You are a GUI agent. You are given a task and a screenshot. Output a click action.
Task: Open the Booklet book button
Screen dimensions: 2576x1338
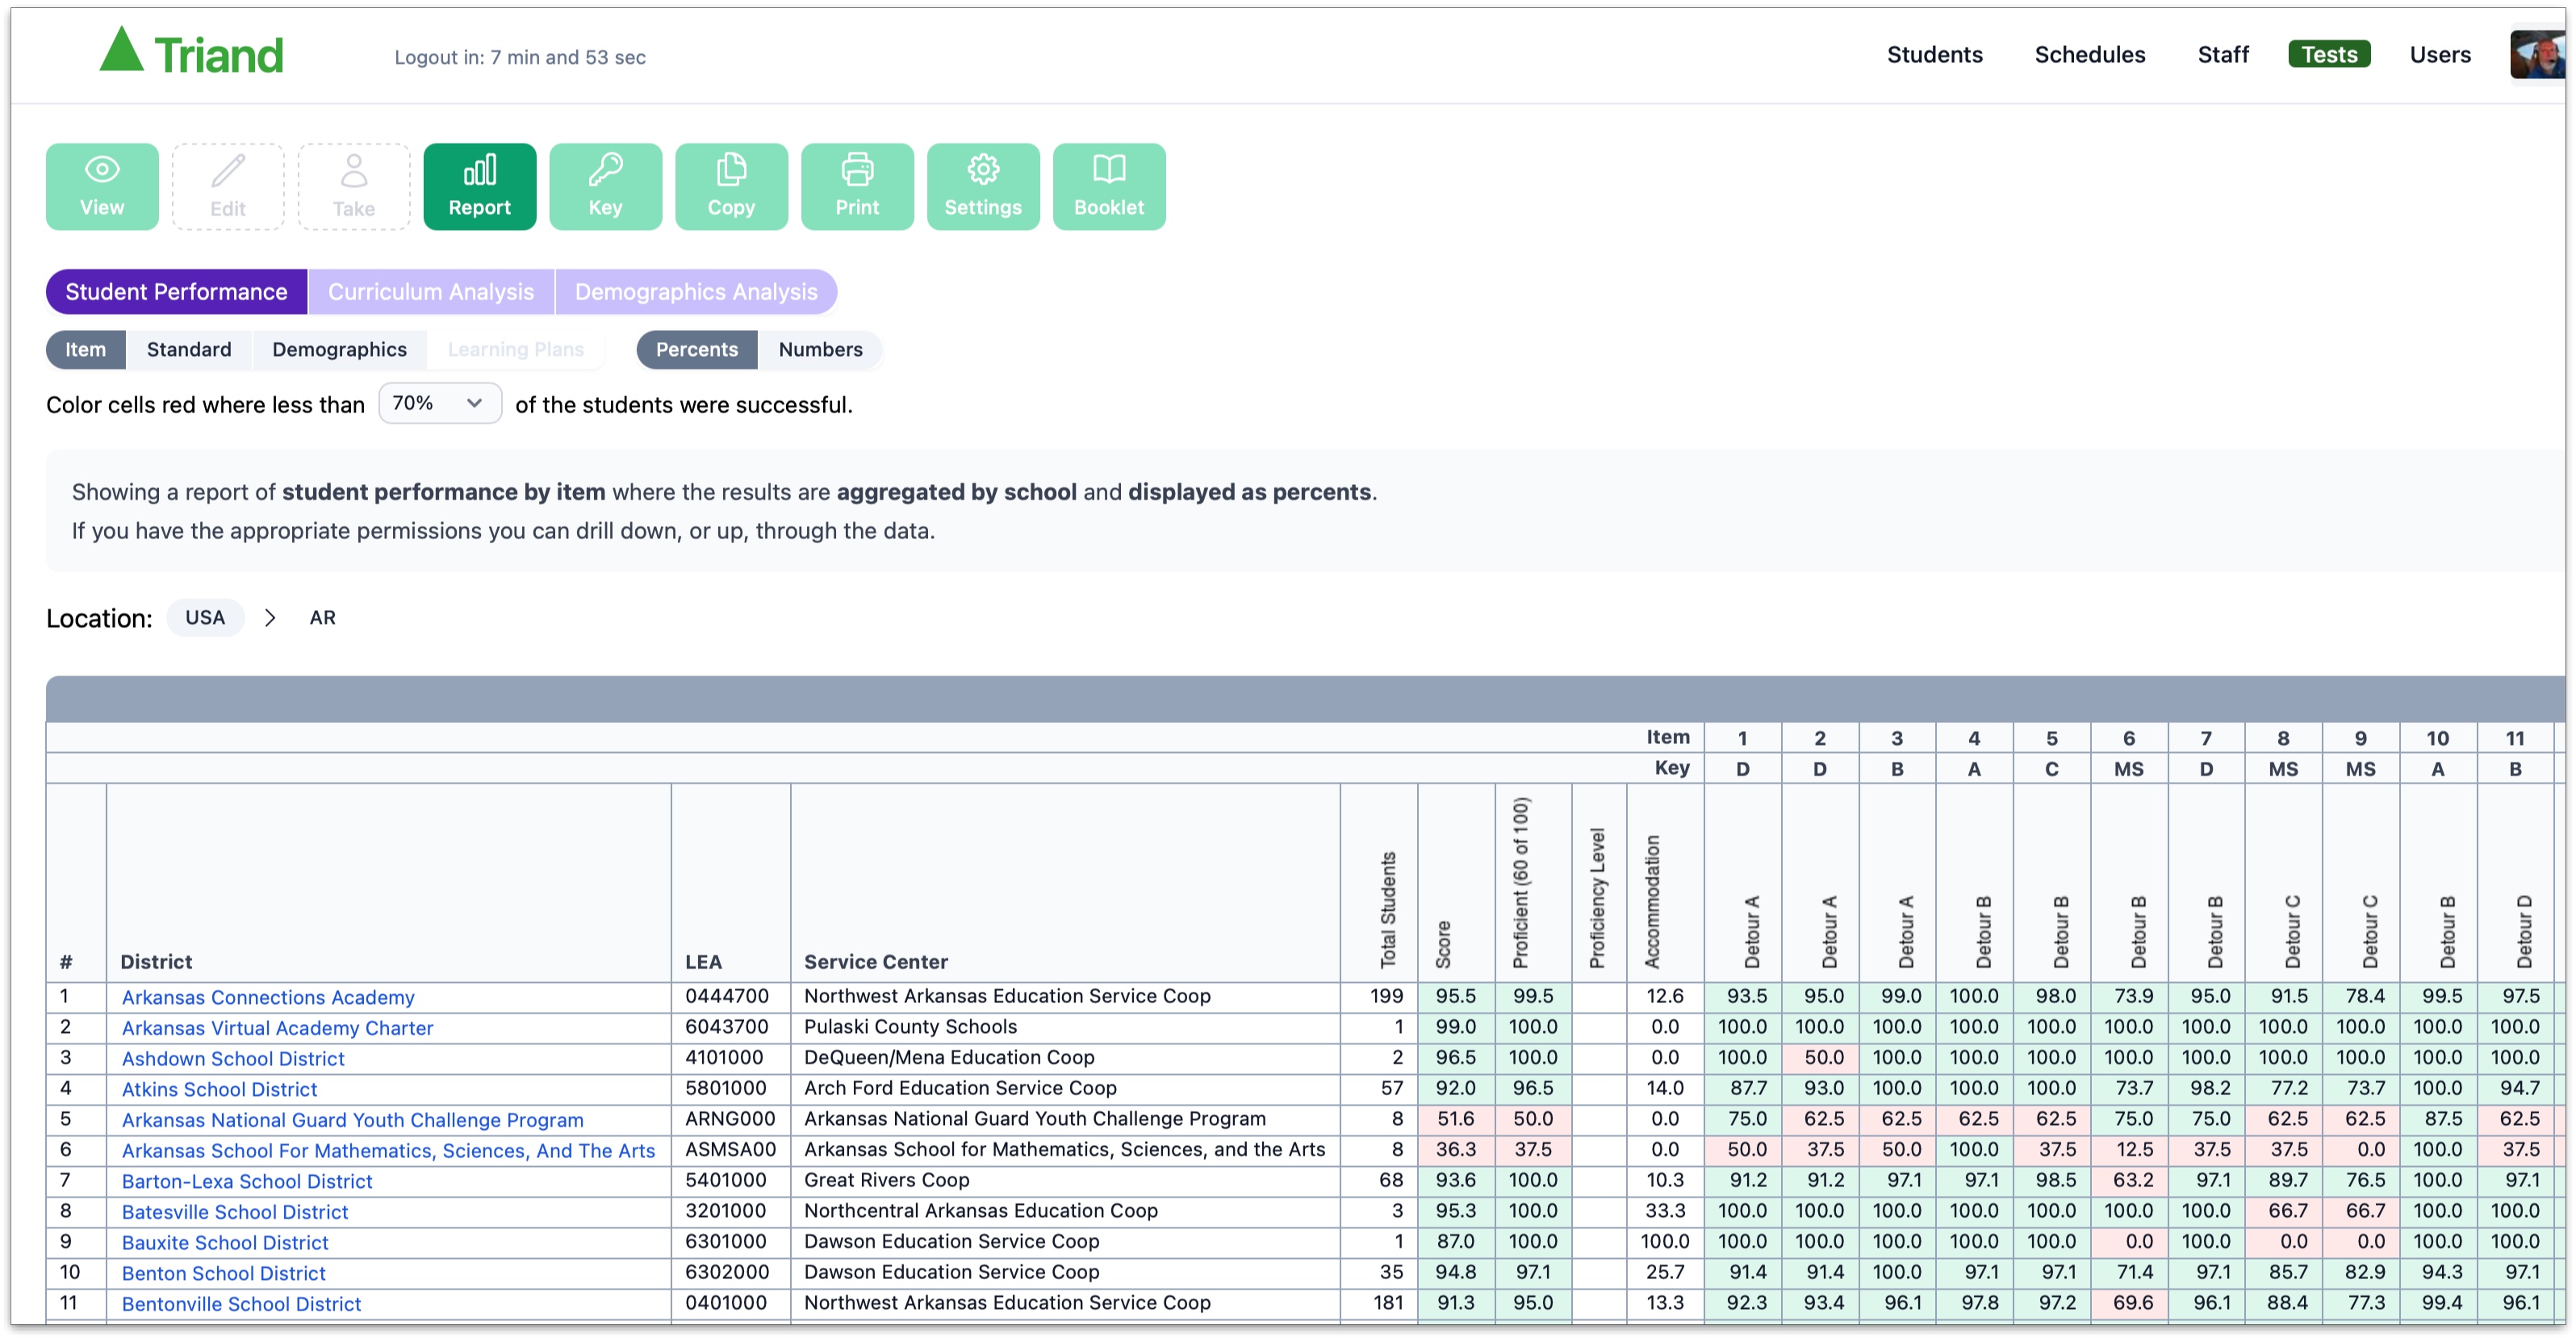[1110, 186]
